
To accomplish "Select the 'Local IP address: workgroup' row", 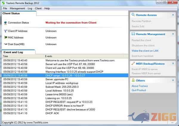I will (65, 83).
